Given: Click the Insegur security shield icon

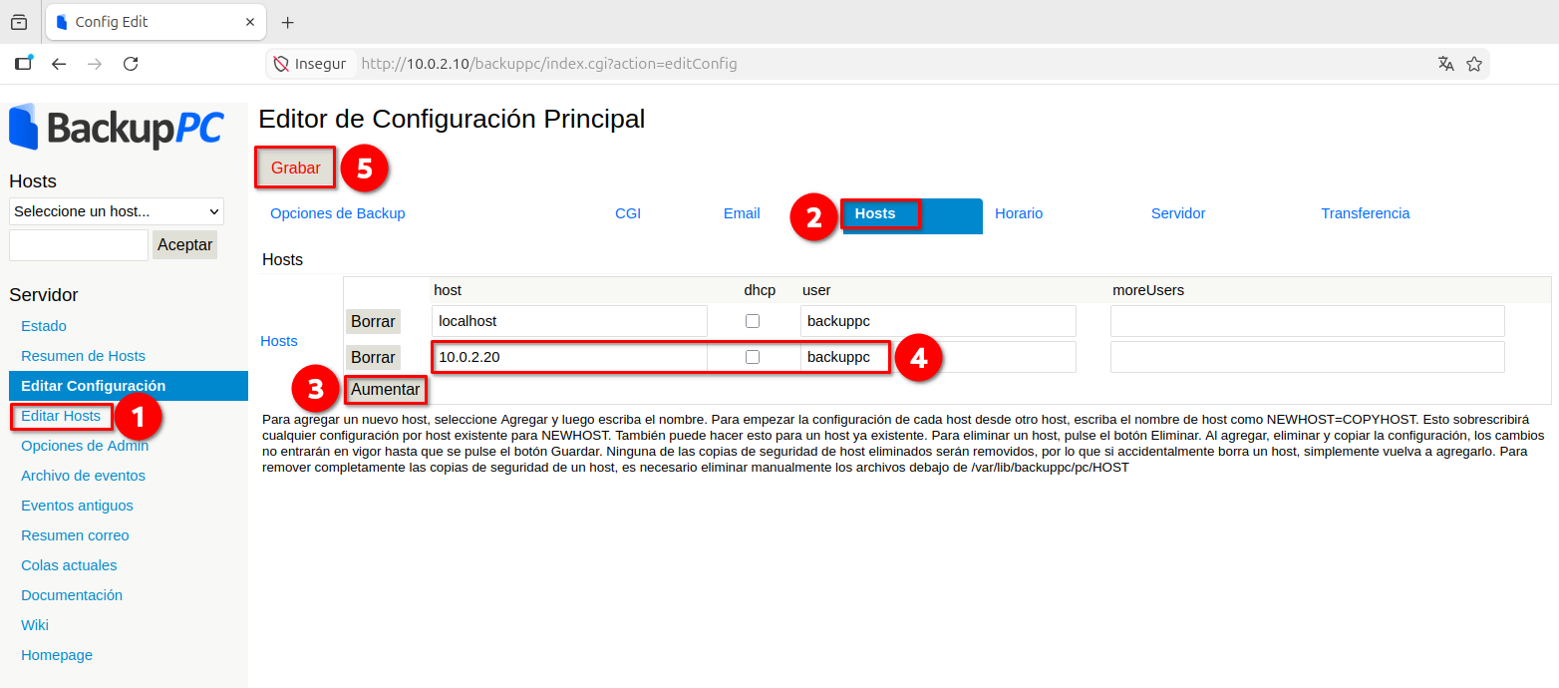Looking at the screenshot, I should tap(281, 64).
